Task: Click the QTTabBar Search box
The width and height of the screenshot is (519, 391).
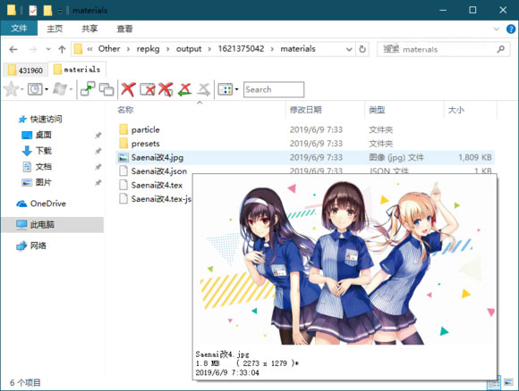Action: point(274,89)
